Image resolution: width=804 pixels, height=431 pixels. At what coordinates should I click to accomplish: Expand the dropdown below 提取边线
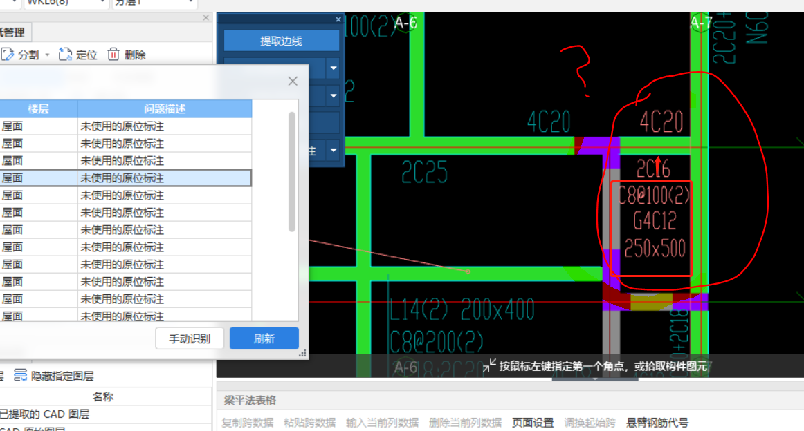334,68
